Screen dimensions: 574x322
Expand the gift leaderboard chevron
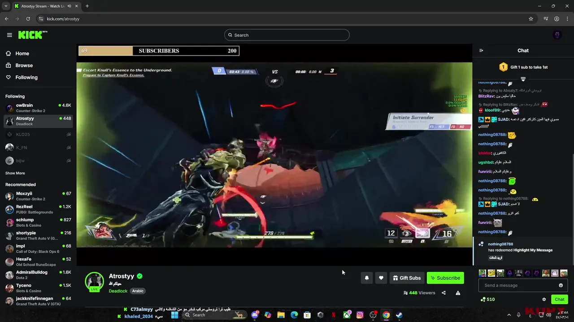[523, 79]
